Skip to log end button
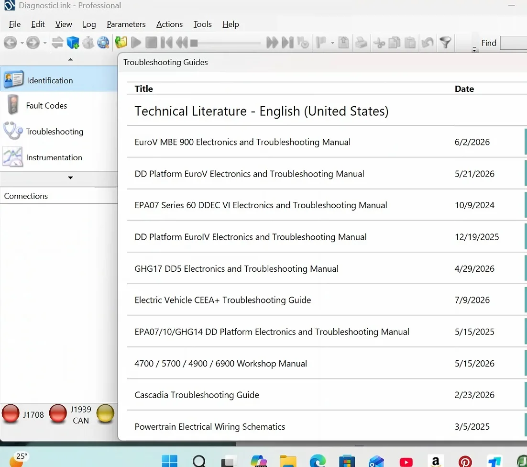 coord(288,43)
